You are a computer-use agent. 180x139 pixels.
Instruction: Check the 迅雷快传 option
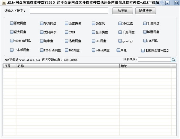[67, 23]
